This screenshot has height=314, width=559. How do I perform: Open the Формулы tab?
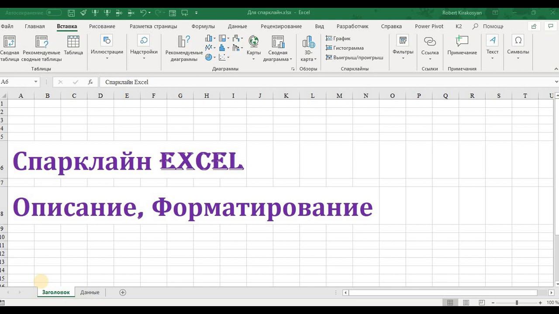(203, 26)
